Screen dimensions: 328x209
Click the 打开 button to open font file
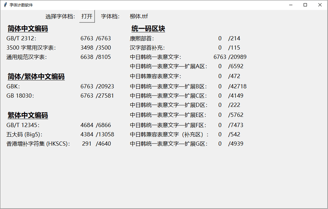[87, 16]
